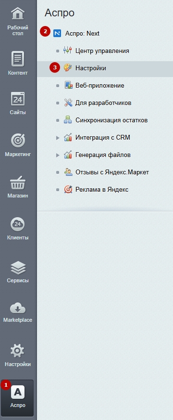Image resolution: width=173 pixels, height=420 pixels.
Task: Click the Генерация файлов chart icon
Action: point(68,155)
